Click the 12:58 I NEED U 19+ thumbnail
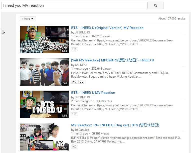191x153 pixels. (44, 137)
